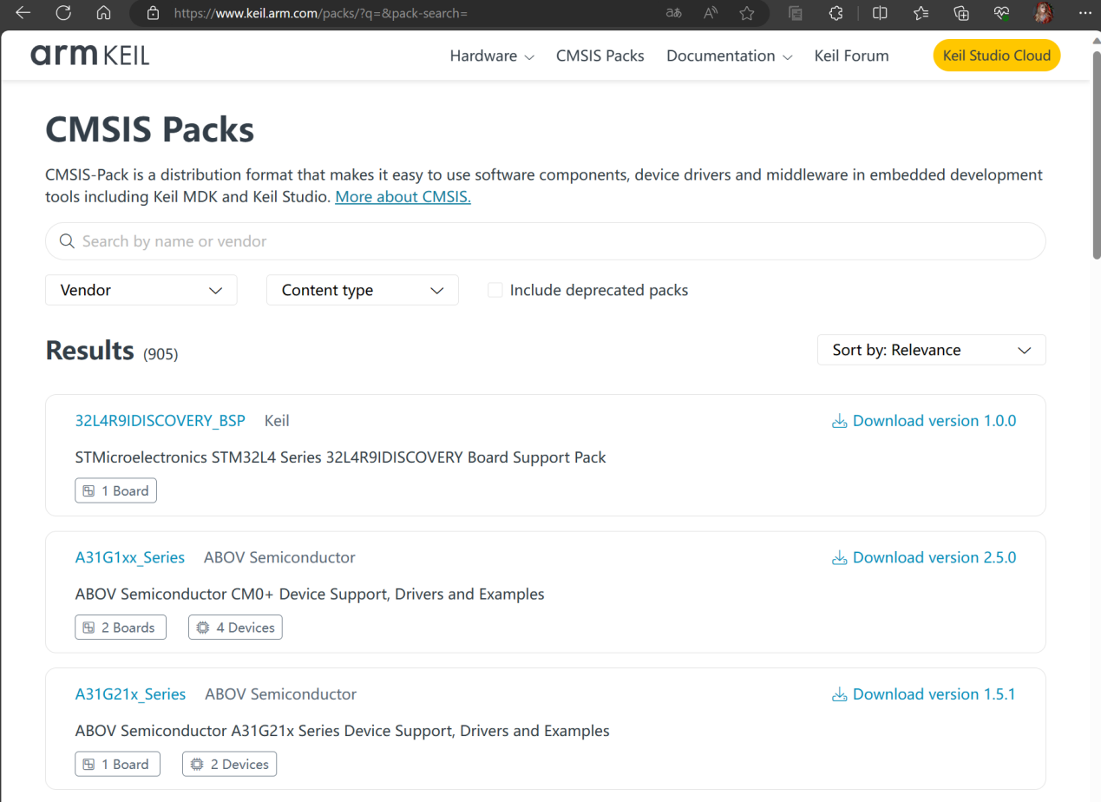View site security lock information
Image resolution: width=1101 pixels, height=802 pixels.
click(154, 13)
